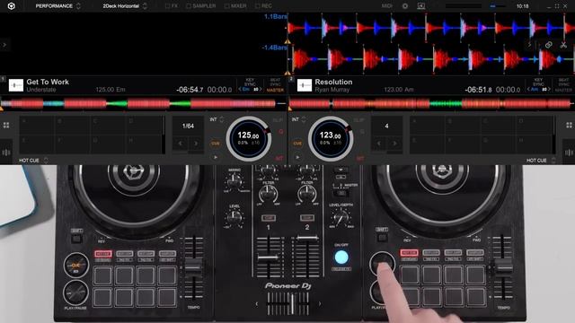Toggle deck 1 KEY SYNC

(x=250, y=82)
